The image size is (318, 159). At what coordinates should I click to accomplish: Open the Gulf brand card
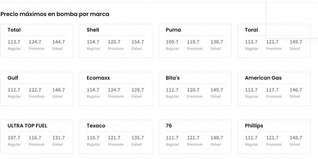click(37, 89)
